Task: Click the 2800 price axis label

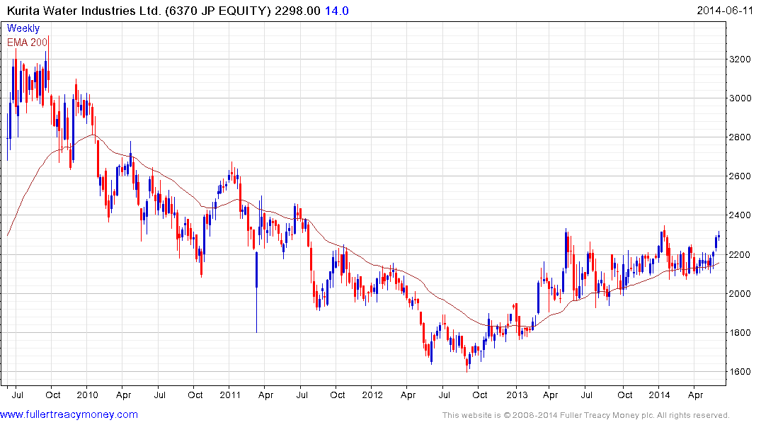Action: point(740,137)
